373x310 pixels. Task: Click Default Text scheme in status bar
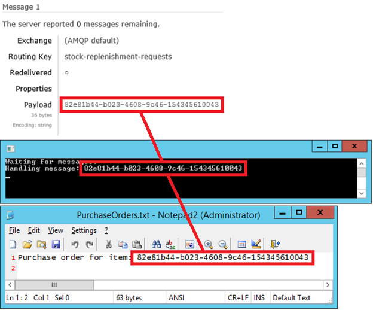tap(292, 297)
